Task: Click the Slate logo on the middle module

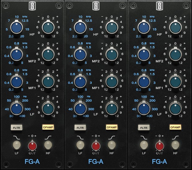Action: (x=96, y=6)
